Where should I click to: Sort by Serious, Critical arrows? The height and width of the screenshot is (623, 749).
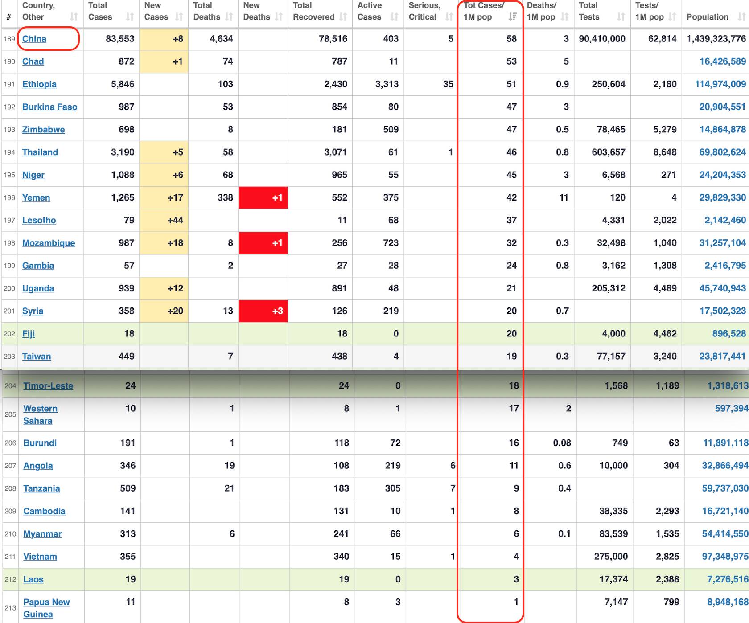coord(449,17)
